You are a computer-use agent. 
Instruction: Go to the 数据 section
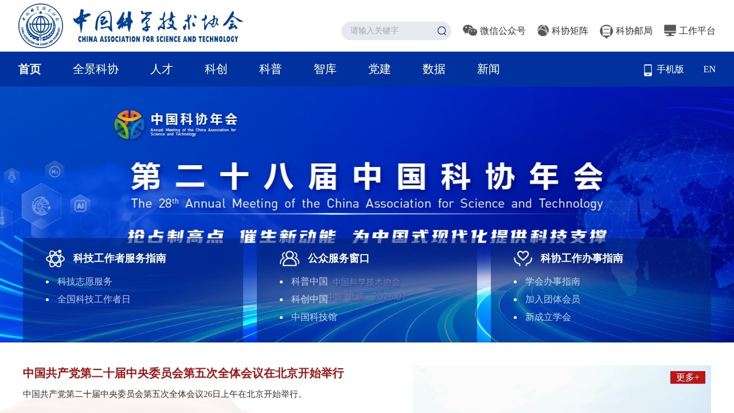(434, 69)
